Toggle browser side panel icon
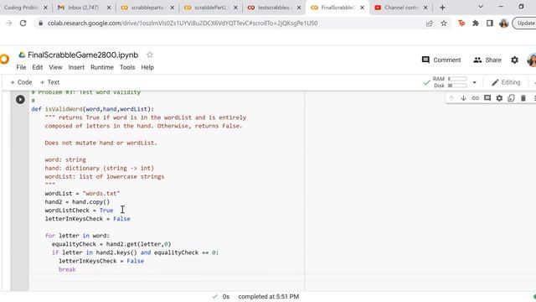 click(489, 23)
